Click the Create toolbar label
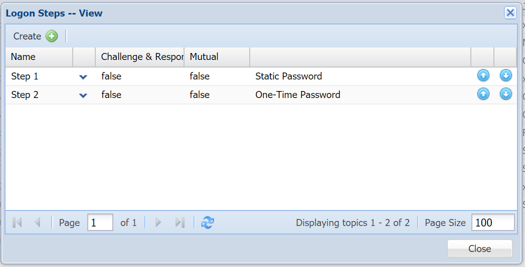The height and width of the screenshot is (267, 525). (x=27, y=36)
